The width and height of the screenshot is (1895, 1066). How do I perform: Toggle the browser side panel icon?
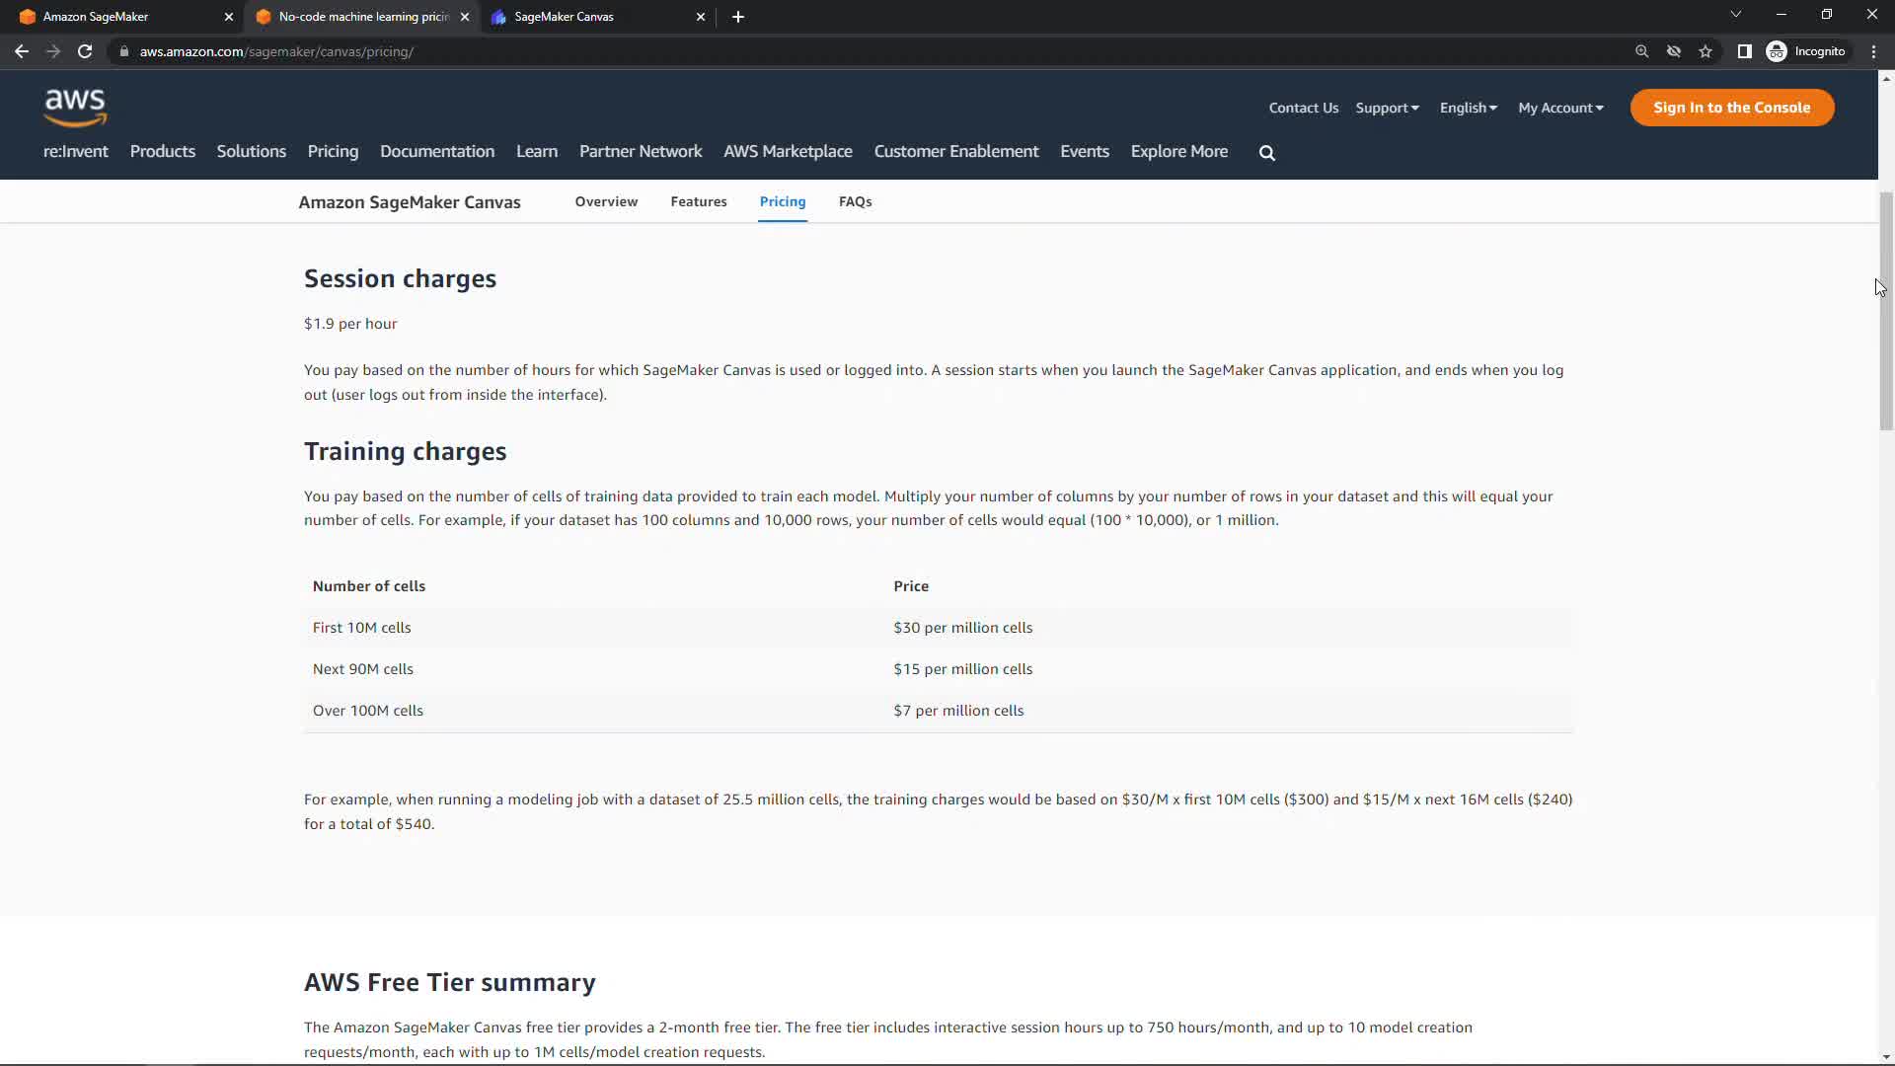1744,51
